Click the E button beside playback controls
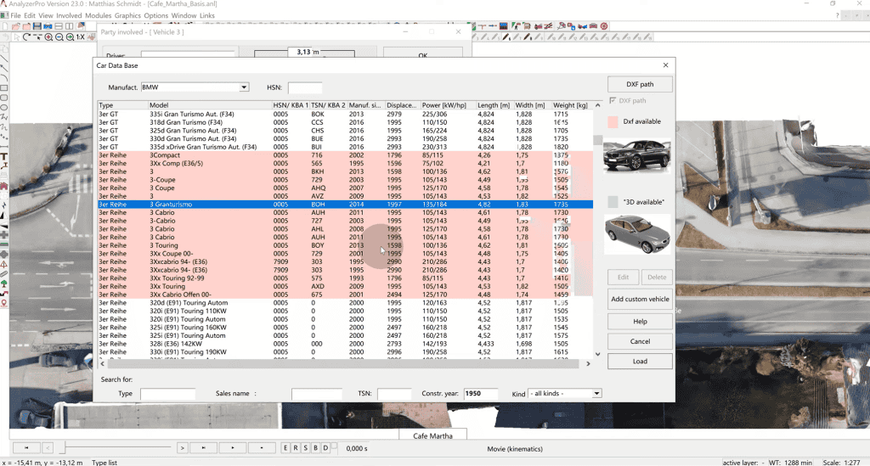 (x=286, y=447)
